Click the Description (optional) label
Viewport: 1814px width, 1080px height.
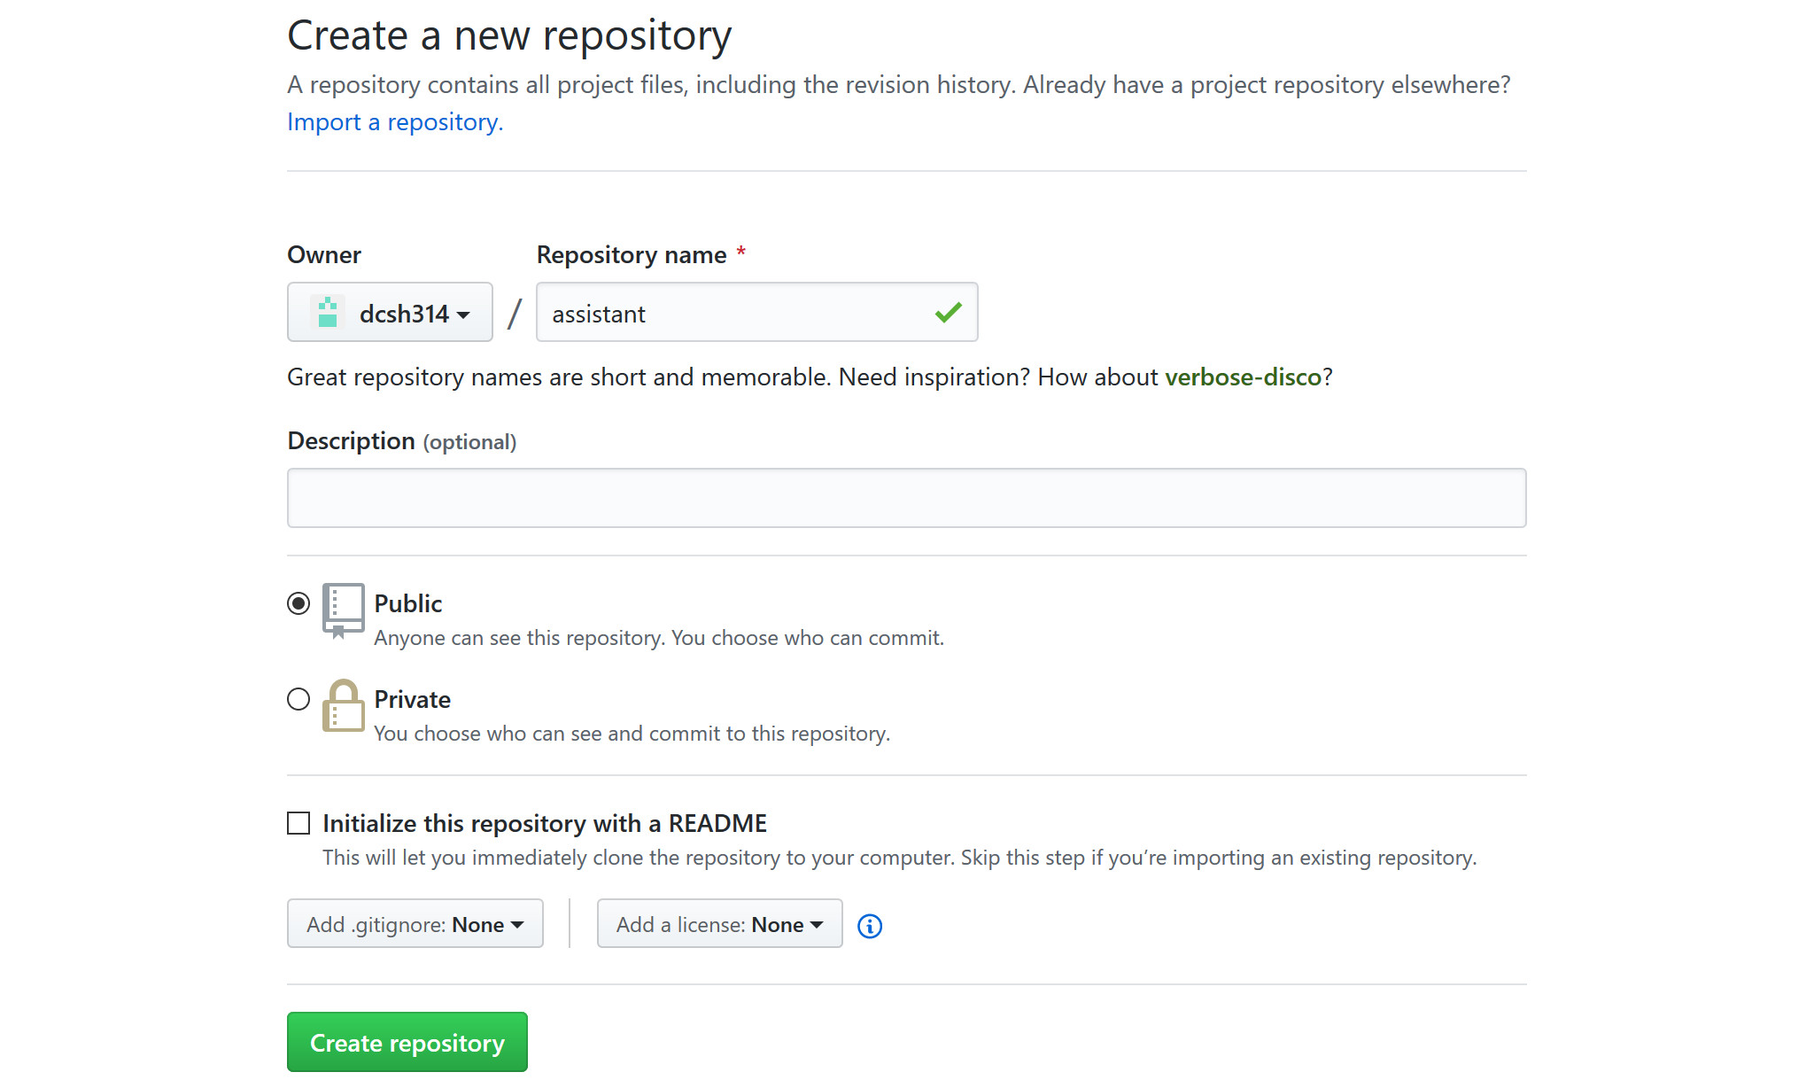pos(401,441)
